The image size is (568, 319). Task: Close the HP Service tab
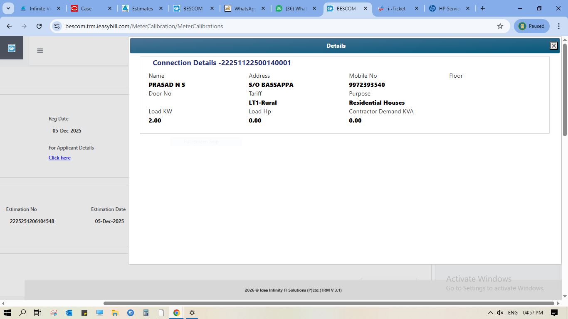click(x=468, y=8)
